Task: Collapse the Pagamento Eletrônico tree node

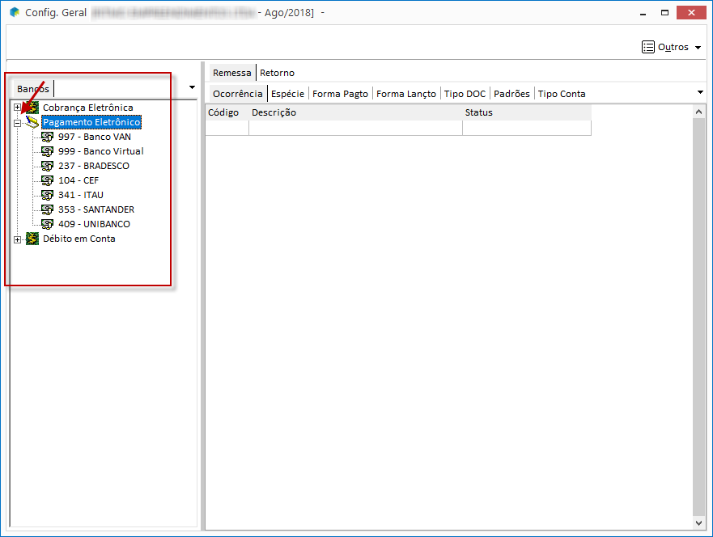Action: [x=18, y=123]
